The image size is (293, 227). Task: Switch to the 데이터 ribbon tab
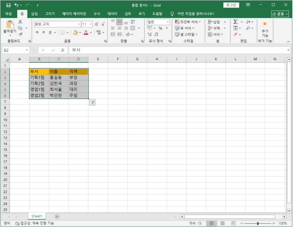112,14
